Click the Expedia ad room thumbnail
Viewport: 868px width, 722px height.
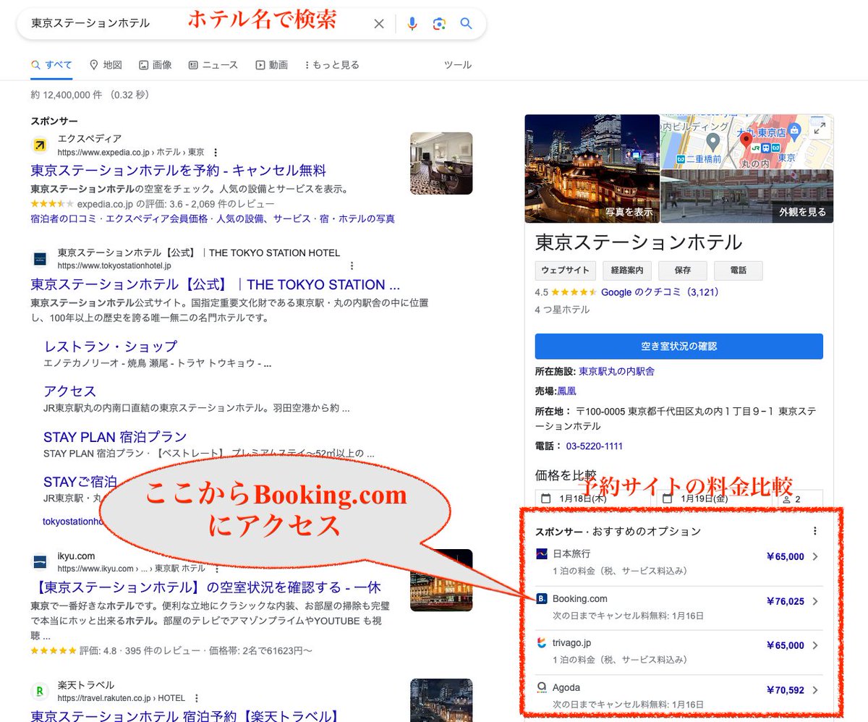tap(441, 163)
